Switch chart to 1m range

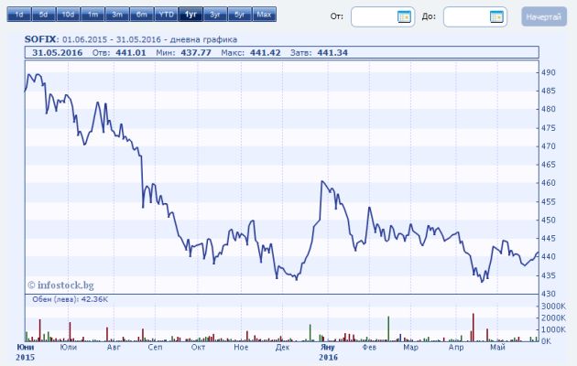(93, 15)
